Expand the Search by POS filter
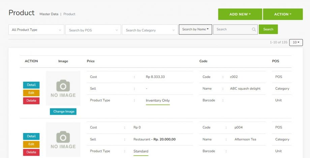 tap(93, 30)
